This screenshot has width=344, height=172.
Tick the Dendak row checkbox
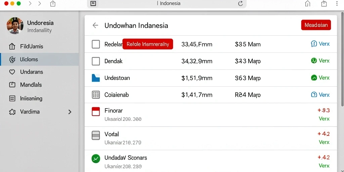point(96,61)
